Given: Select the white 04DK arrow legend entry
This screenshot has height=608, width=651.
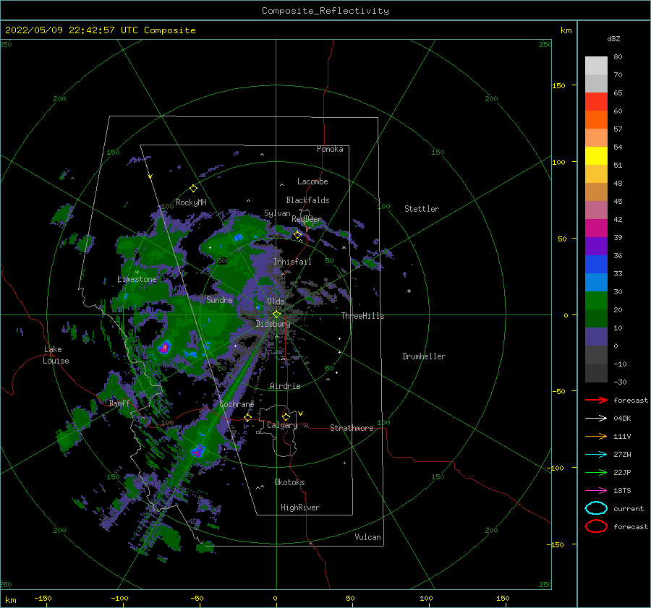Looking at the screenshot, I should pyautogui.click(x=596, y=419).
